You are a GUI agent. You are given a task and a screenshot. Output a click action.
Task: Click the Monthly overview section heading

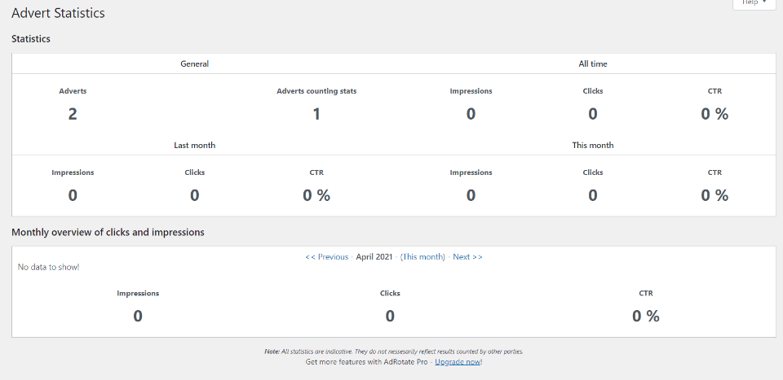108,233
